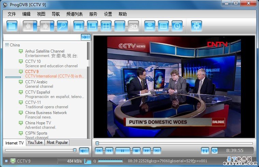Click the 3D mode toolbar button
This screenshot has width=259, height=167.
133,26
